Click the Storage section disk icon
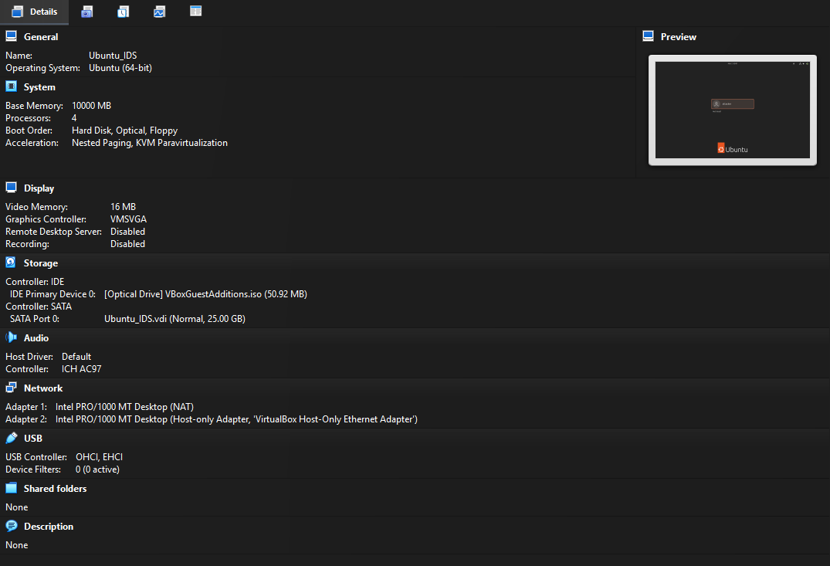 click(11, 263)
